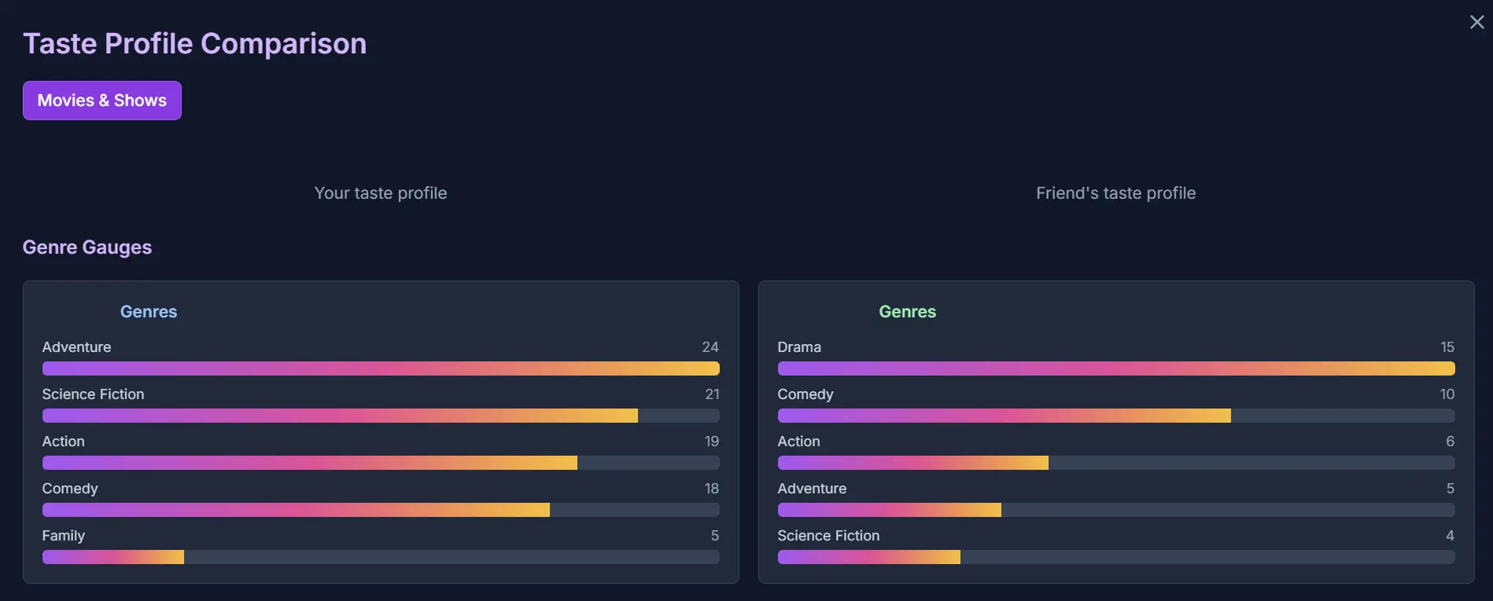The height and width of the screenshot is (601, 1493).
Task: Click the value 15 next to Drama
Action: [x=1447, y=346]
